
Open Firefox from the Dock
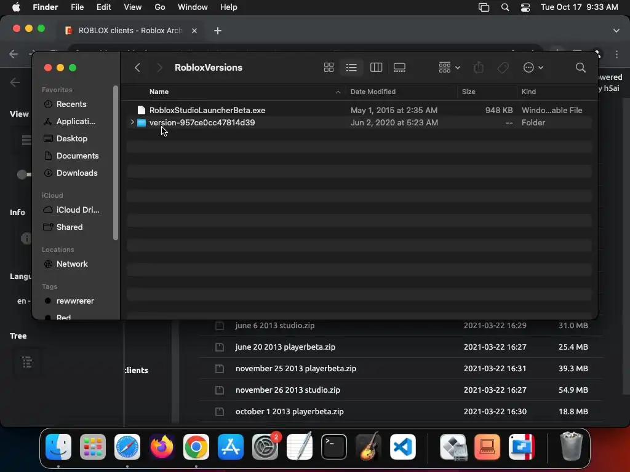pos(162,447)
